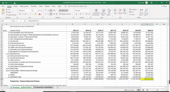This screenshot has width=170, height=92.
Task: Switch to the Review tab
Action: pos(47,6)
